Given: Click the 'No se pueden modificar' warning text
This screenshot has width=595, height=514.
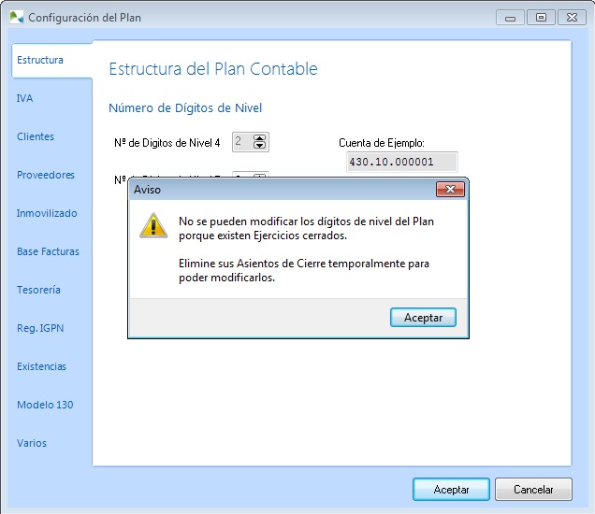Looking at the screenshot, I should coord(306,228).
